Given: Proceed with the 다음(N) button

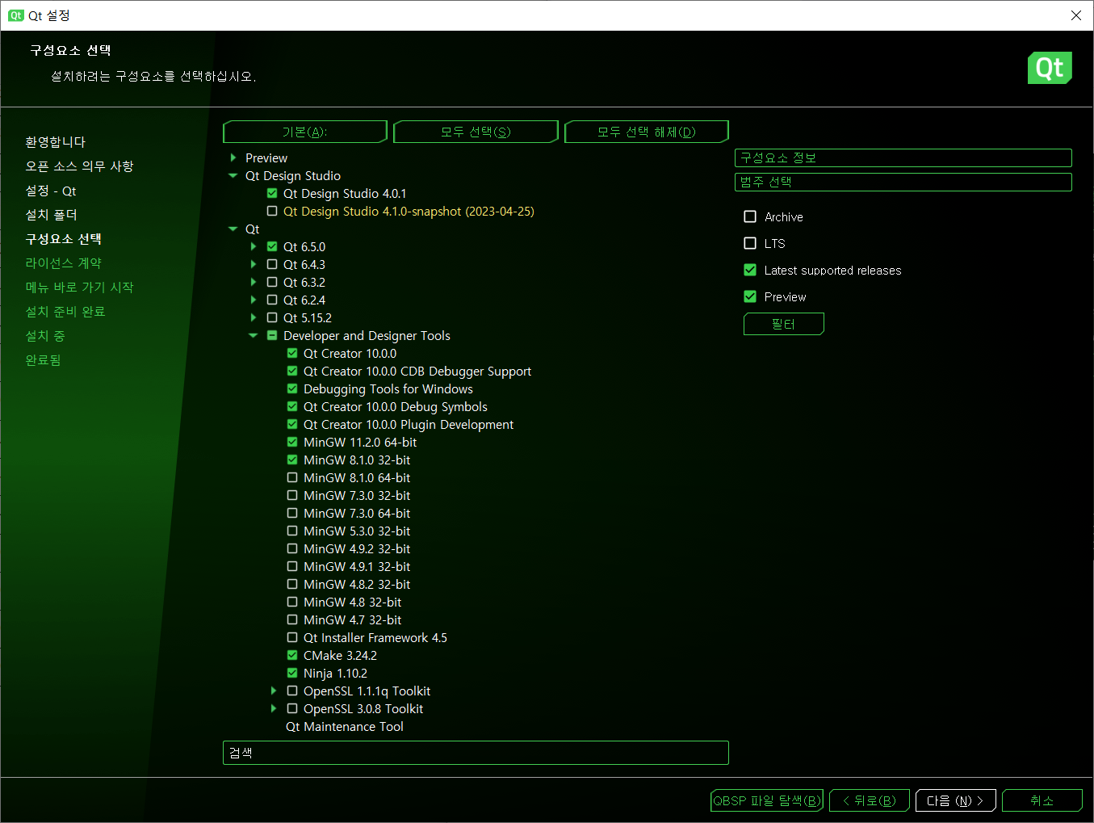Looking at the screenshot, I should point(956,800).
